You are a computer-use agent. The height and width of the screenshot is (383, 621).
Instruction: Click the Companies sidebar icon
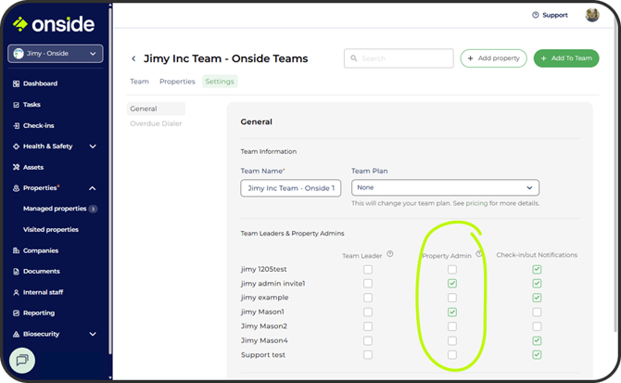(16, 250)
